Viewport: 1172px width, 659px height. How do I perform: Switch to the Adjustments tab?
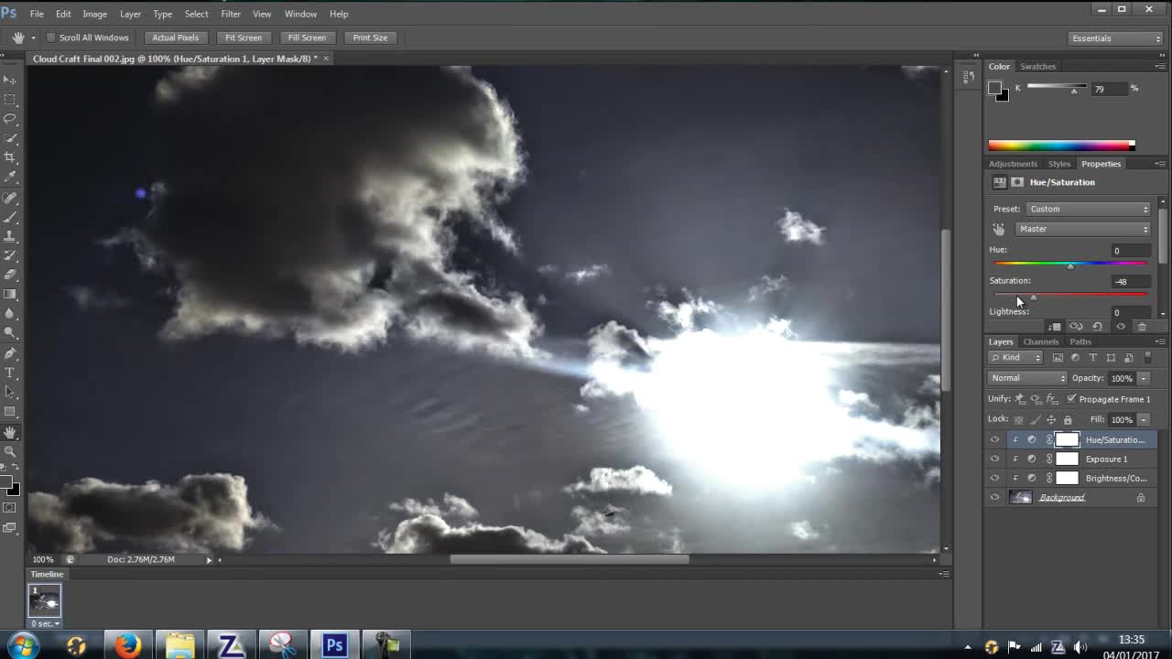click(1013, 164)
